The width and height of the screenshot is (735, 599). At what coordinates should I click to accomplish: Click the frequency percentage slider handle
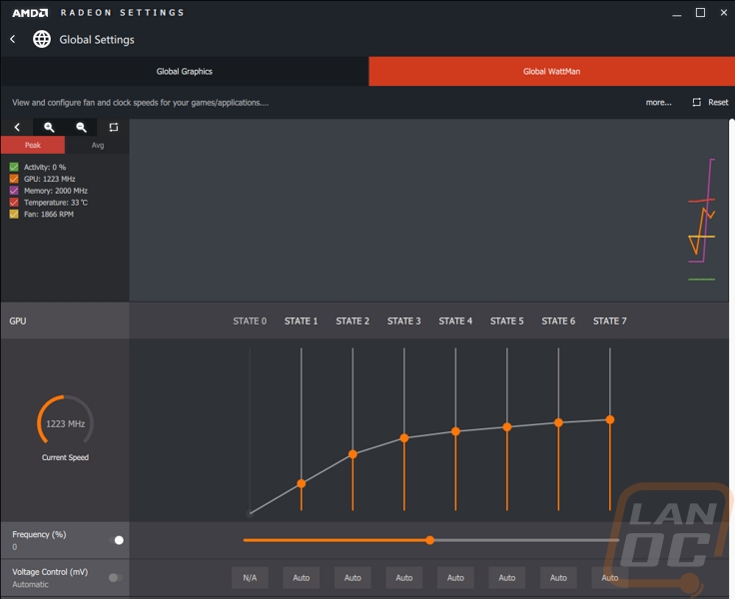429,540
